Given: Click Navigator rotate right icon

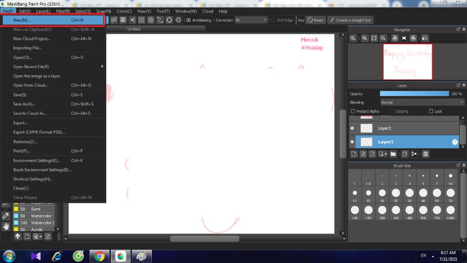Looking at the screenshot, I should click(x=413, y=38).
